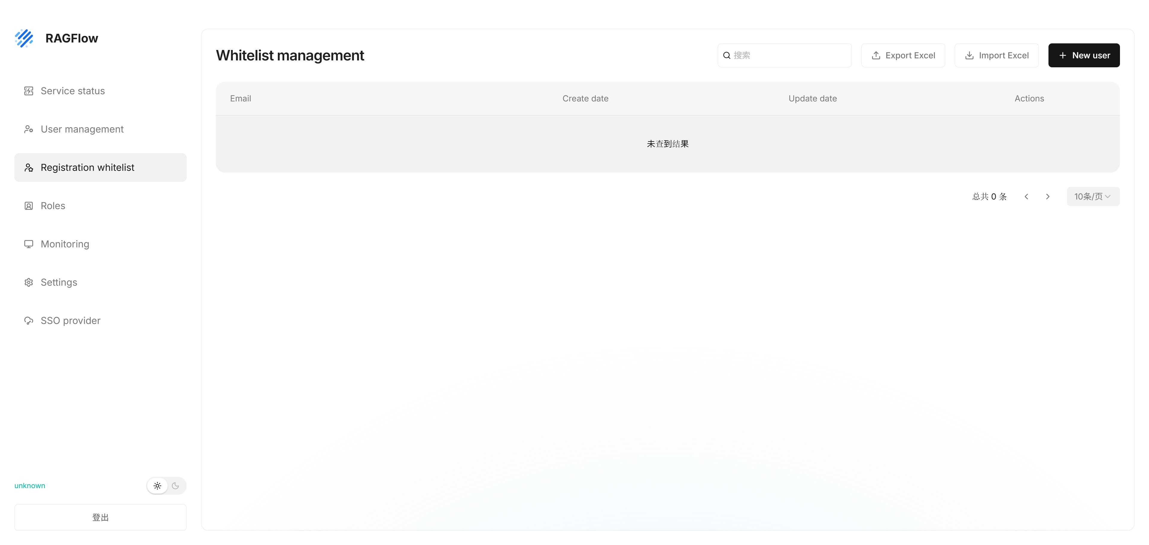This screenshot has height=545, width=1149.
Task: Click the Monitoring screen icon
Action: coord(28,244)
